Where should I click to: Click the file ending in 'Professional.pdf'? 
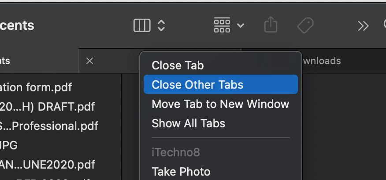49,126
